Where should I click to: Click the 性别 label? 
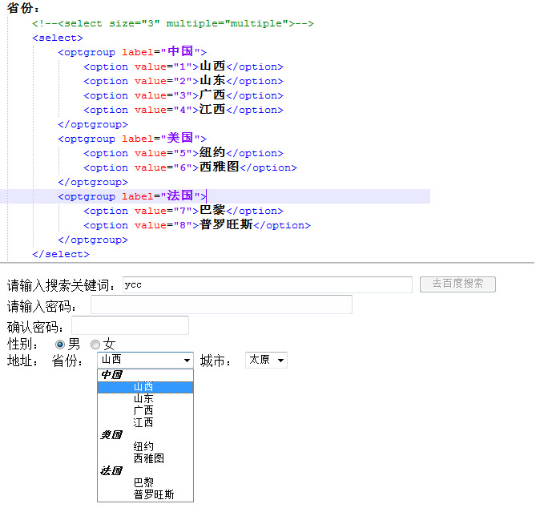(x=22, y=345)
